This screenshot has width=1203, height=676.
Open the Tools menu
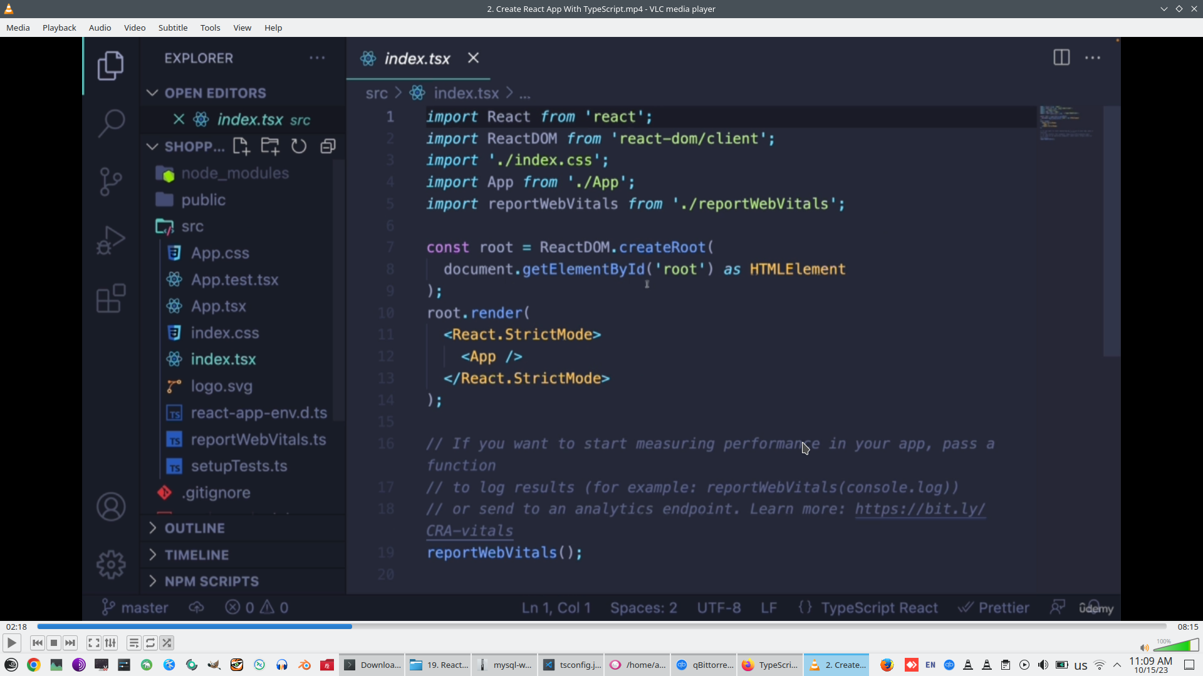click(210, 28)
